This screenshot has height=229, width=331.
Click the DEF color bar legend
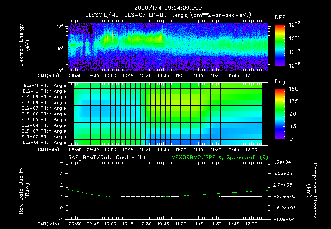(280, 46)
